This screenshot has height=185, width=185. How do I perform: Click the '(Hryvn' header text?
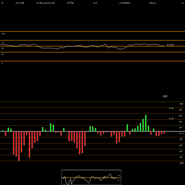pyautogui.click(x=153, y=3)
